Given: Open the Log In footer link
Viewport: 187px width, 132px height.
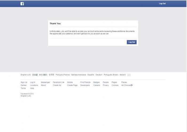Looking at the screenshot, I should (x=33, y=82).
